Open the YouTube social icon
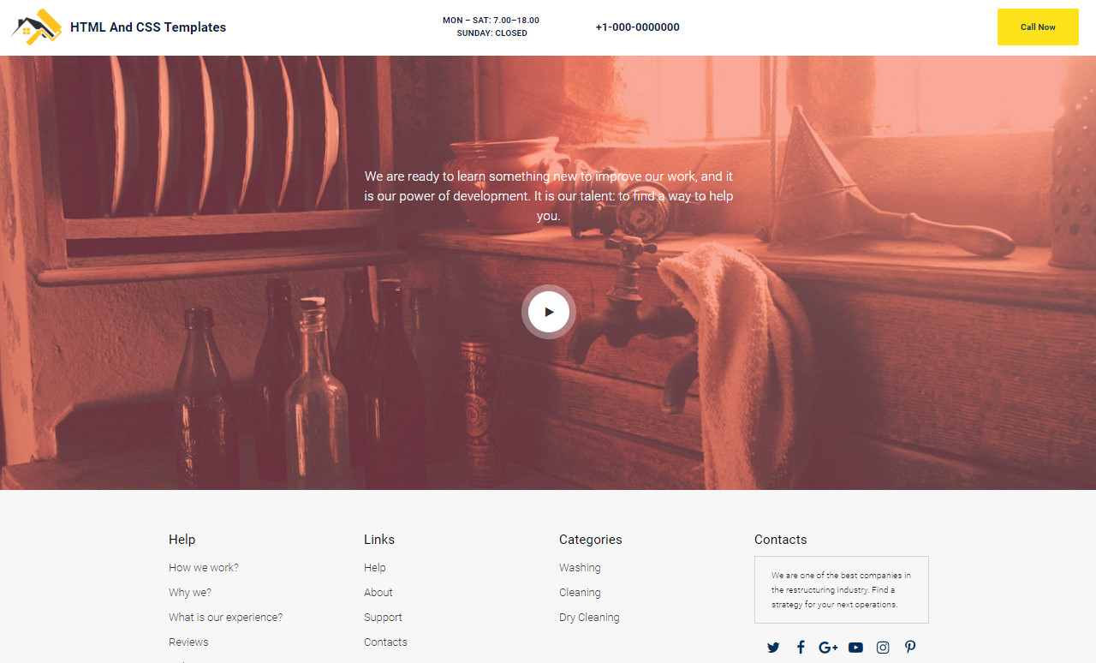1096x663 pixels. pyautogui.click(x=855, y=648)
